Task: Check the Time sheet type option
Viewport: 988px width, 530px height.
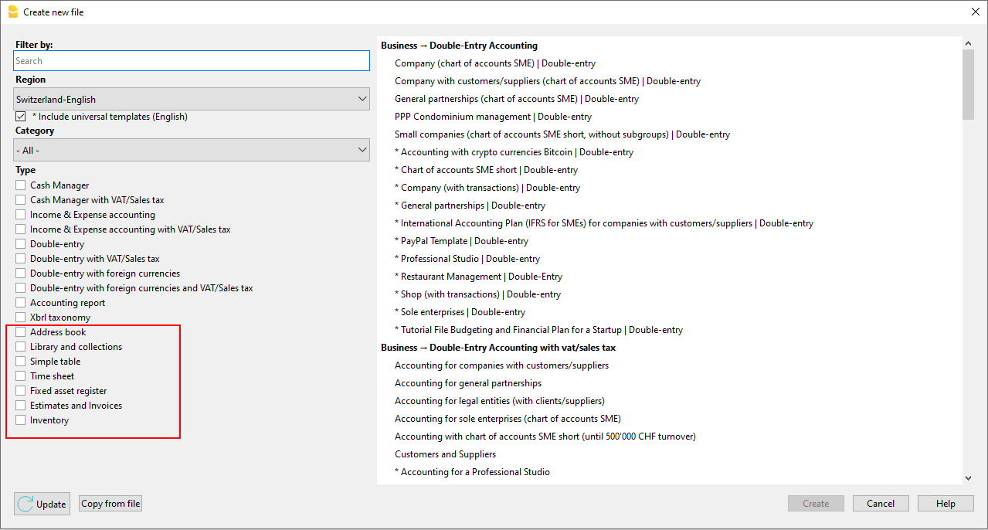Action: 21,376
